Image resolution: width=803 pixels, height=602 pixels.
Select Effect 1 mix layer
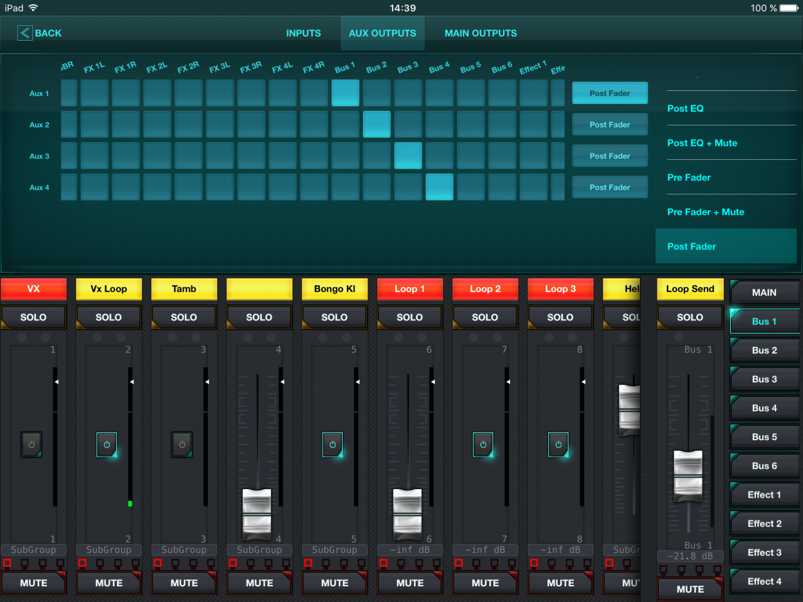pyautogui.click(x=764, y=494)
